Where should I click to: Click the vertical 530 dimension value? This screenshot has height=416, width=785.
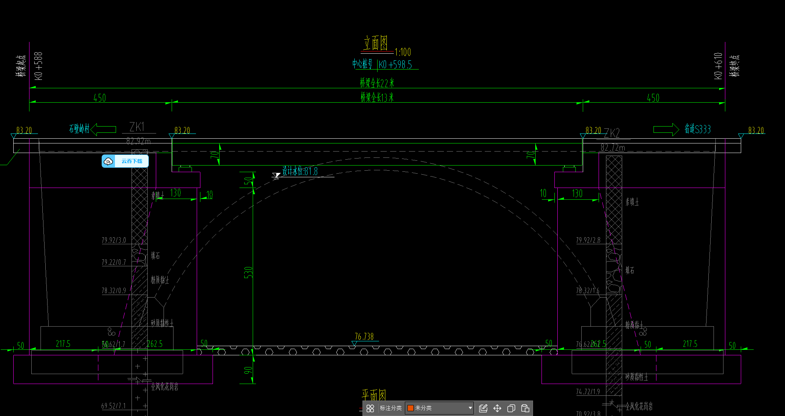pos(248,272)
